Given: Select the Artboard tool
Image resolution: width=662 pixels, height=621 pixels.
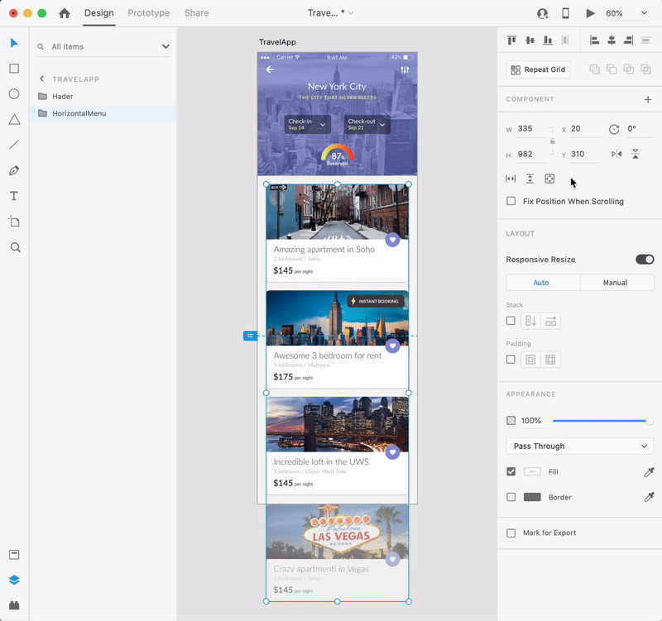Looking at the screenshot, I should coord(14,222).
